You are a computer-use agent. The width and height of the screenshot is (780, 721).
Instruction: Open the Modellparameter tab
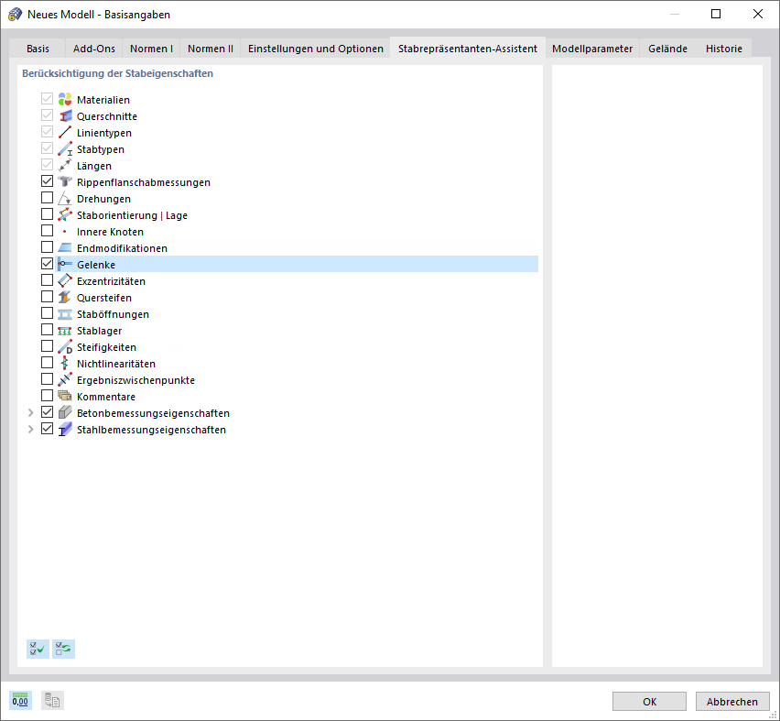[592, 49]
